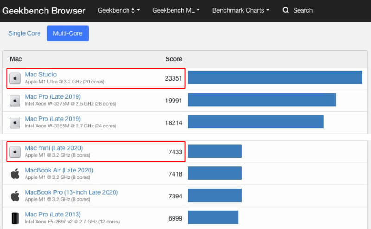Open Mac Pro (Late 2019) 24 cores link
The height and width of the screenshot is (229, 371).
(x=53, y=119)
